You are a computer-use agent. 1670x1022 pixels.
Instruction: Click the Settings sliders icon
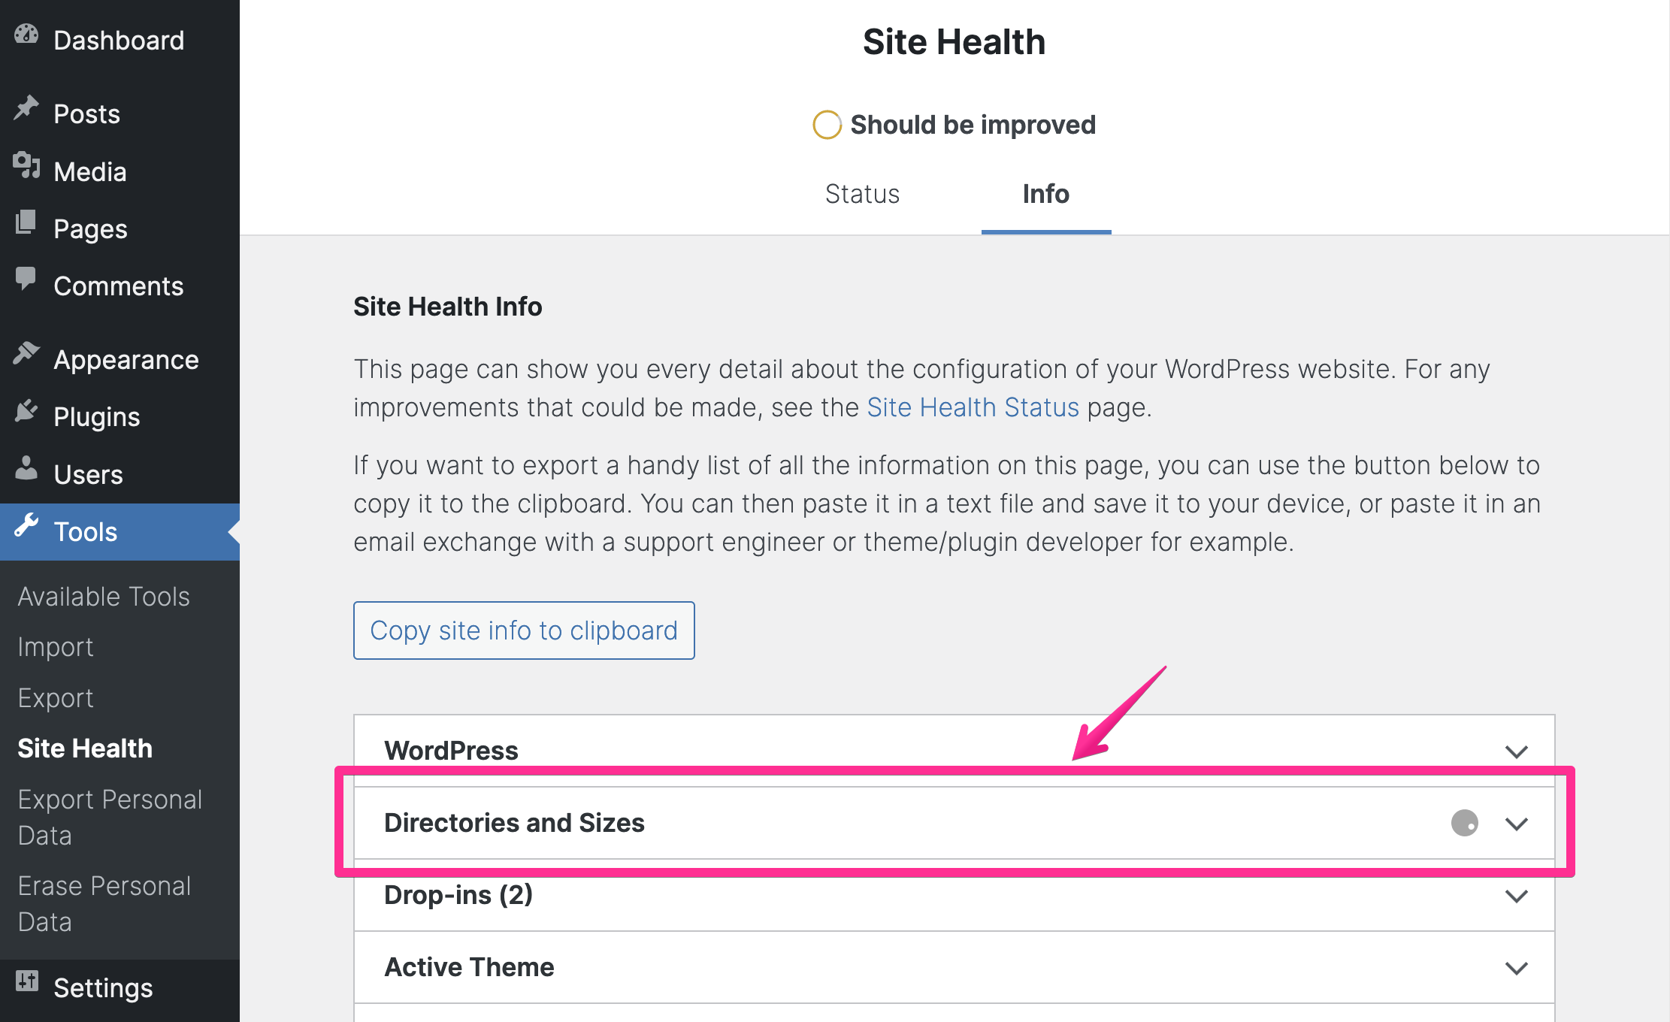(26, 981)
